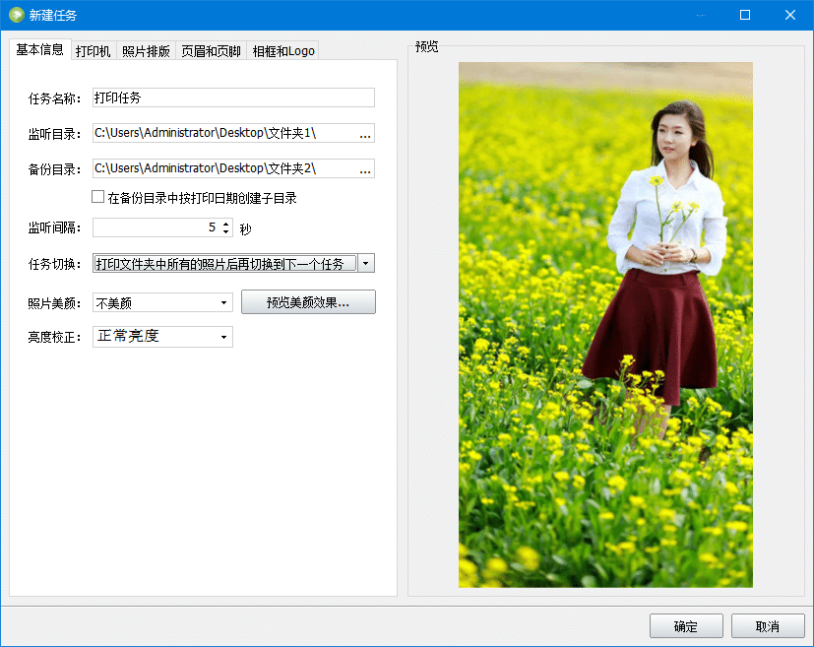Image resolution: width=814 pixels, height=647 pixels.
Task: Click the 预览美颜效果 button
Action: 308,301
